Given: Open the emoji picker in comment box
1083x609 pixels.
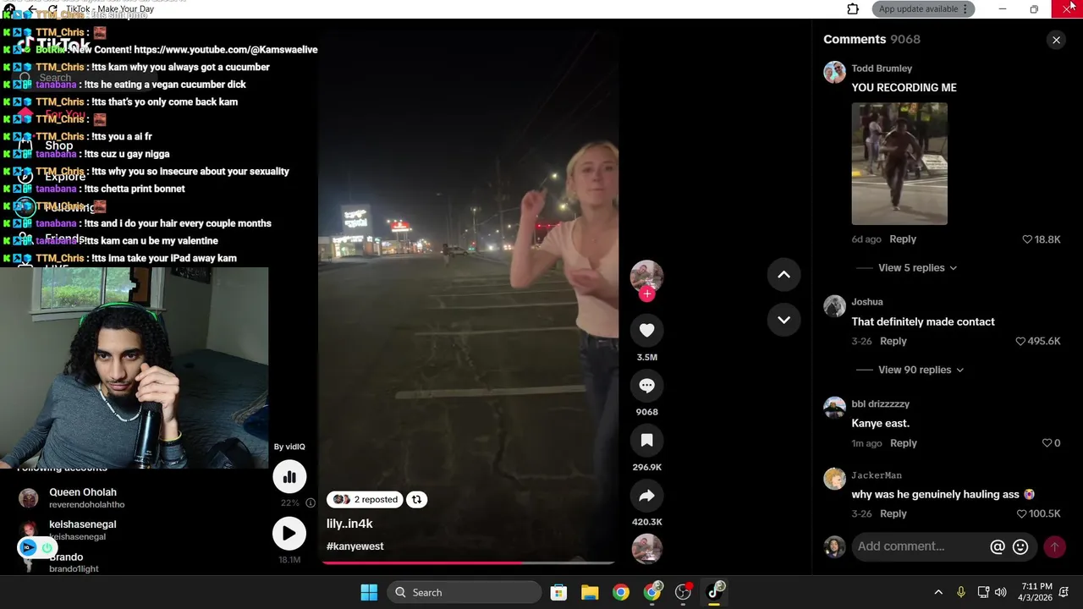Looking at the screenshot, I should coord(1020,547).
